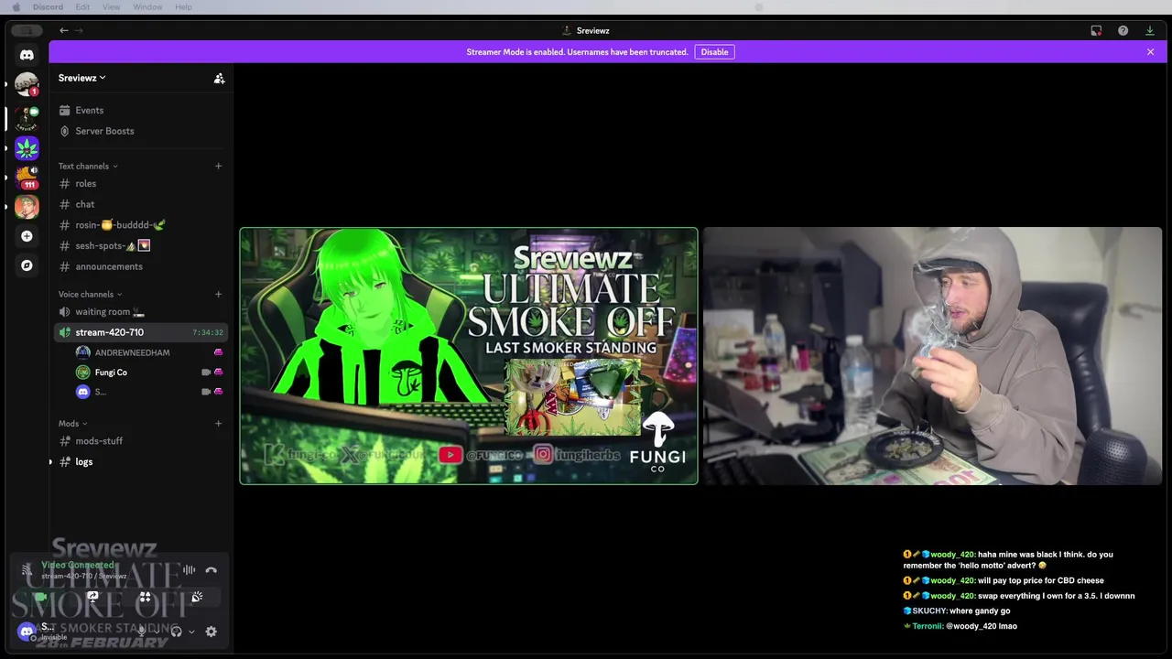Viewport: 1172px width, 659px height.
Task: Invite people to Sreviewz server icon
Action: pos(219,79)
